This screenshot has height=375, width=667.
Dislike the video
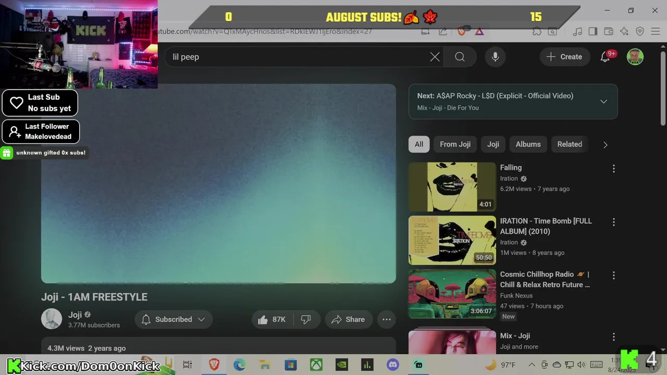[x=306, y=319]
